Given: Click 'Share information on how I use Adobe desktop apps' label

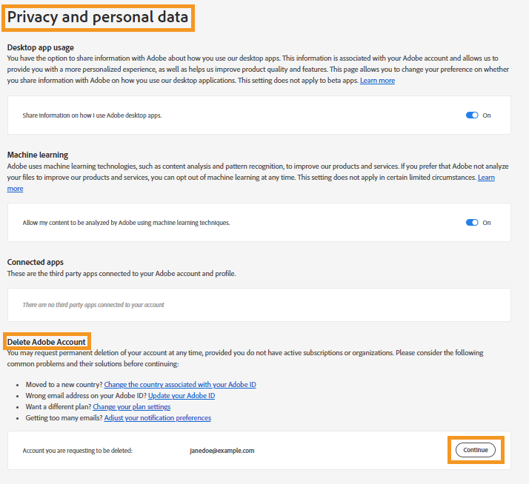Looking at the screenshot, I should click(x=92, y=115).
